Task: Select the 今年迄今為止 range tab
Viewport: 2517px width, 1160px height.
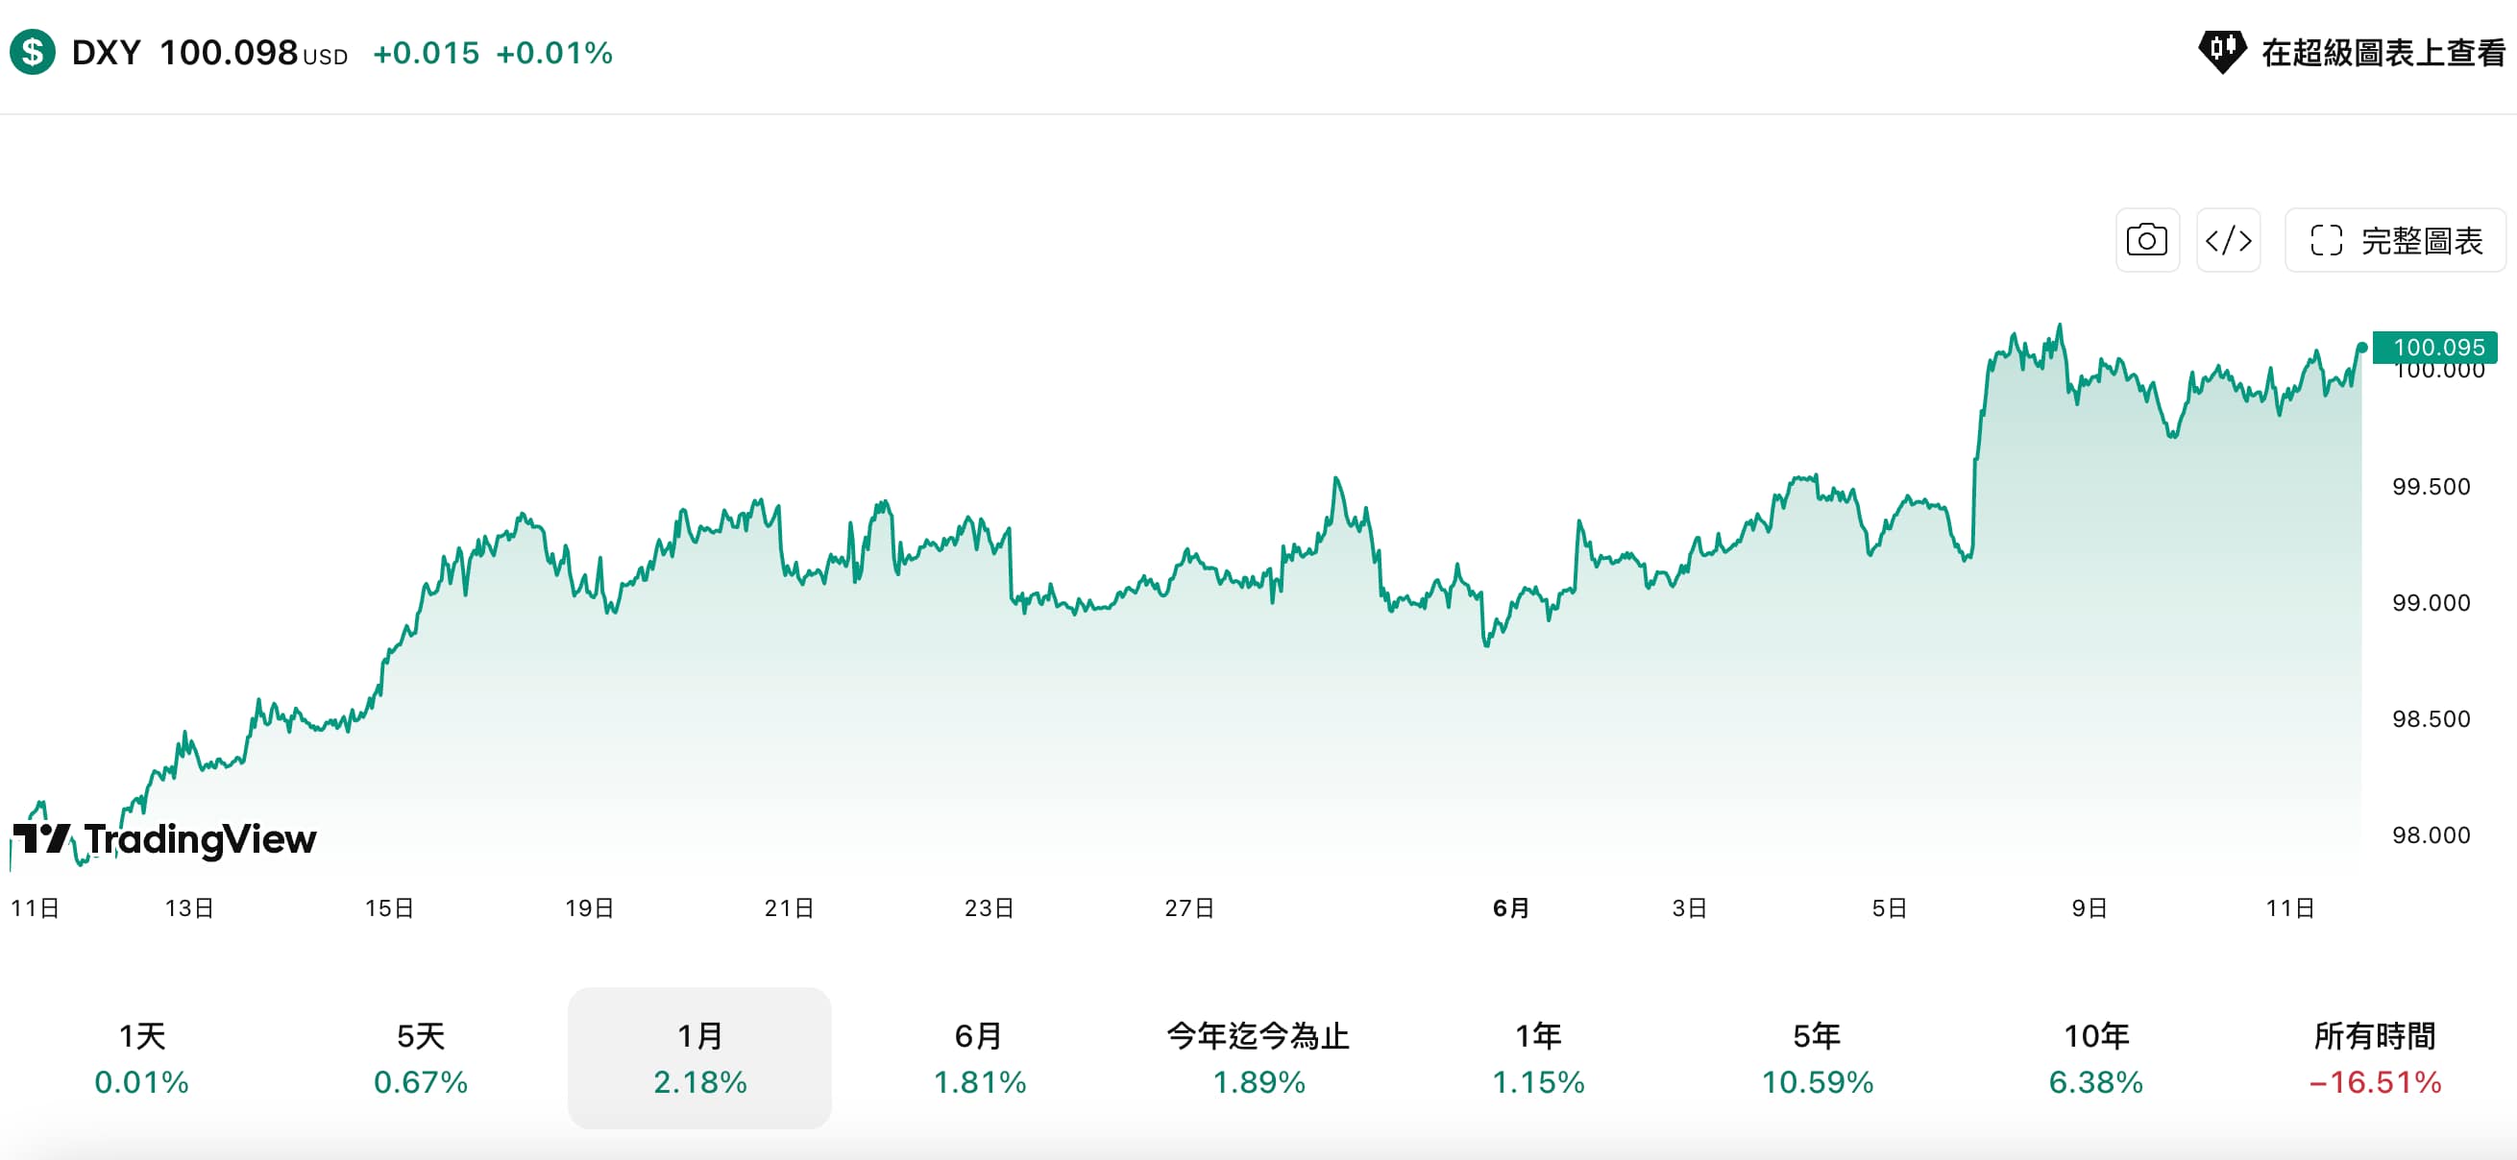Action: point(1258,1057)
